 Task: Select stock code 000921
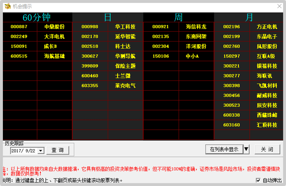(161, 27)
